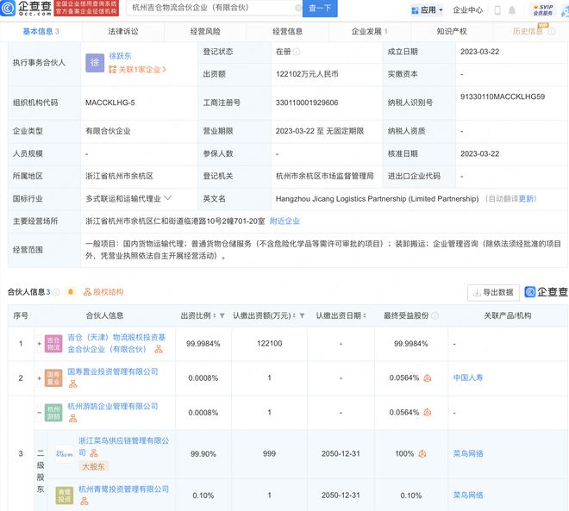This screenshot has width=569, height=511.
Task: Switch to 企业发展 tab
Action: point(369,32)
